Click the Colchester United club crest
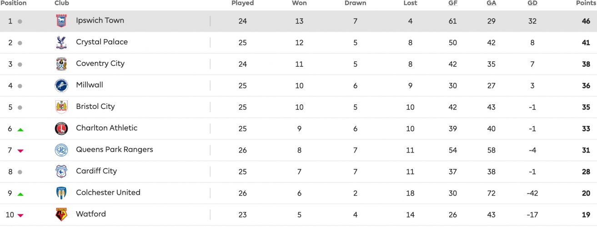This screenshot has width=597, height=227. (61, 193)
